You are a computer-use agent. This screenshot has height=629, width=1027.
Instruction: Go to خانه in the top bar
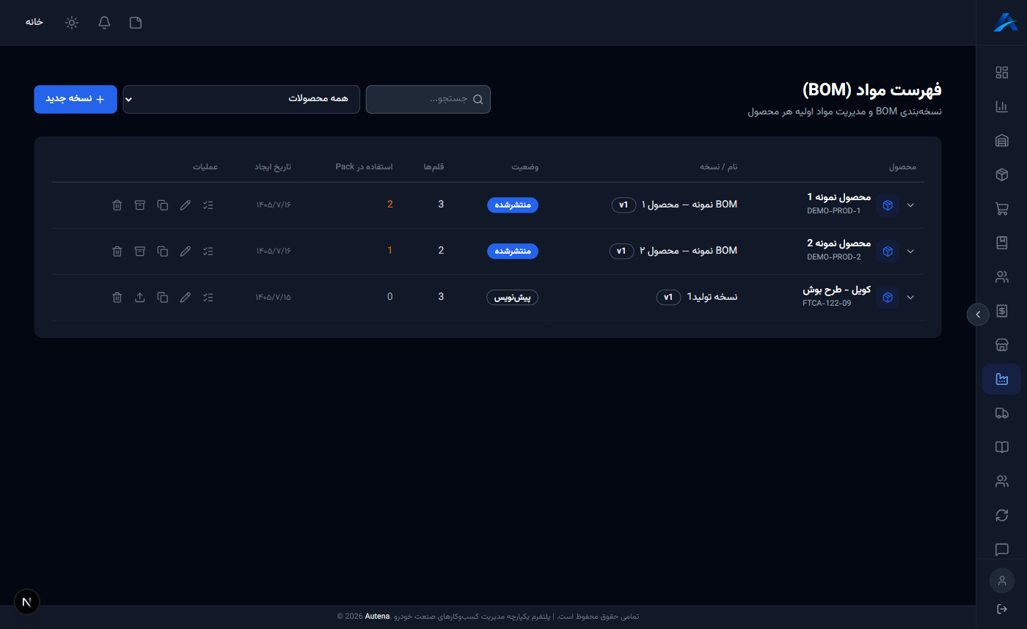coord(34,22)
